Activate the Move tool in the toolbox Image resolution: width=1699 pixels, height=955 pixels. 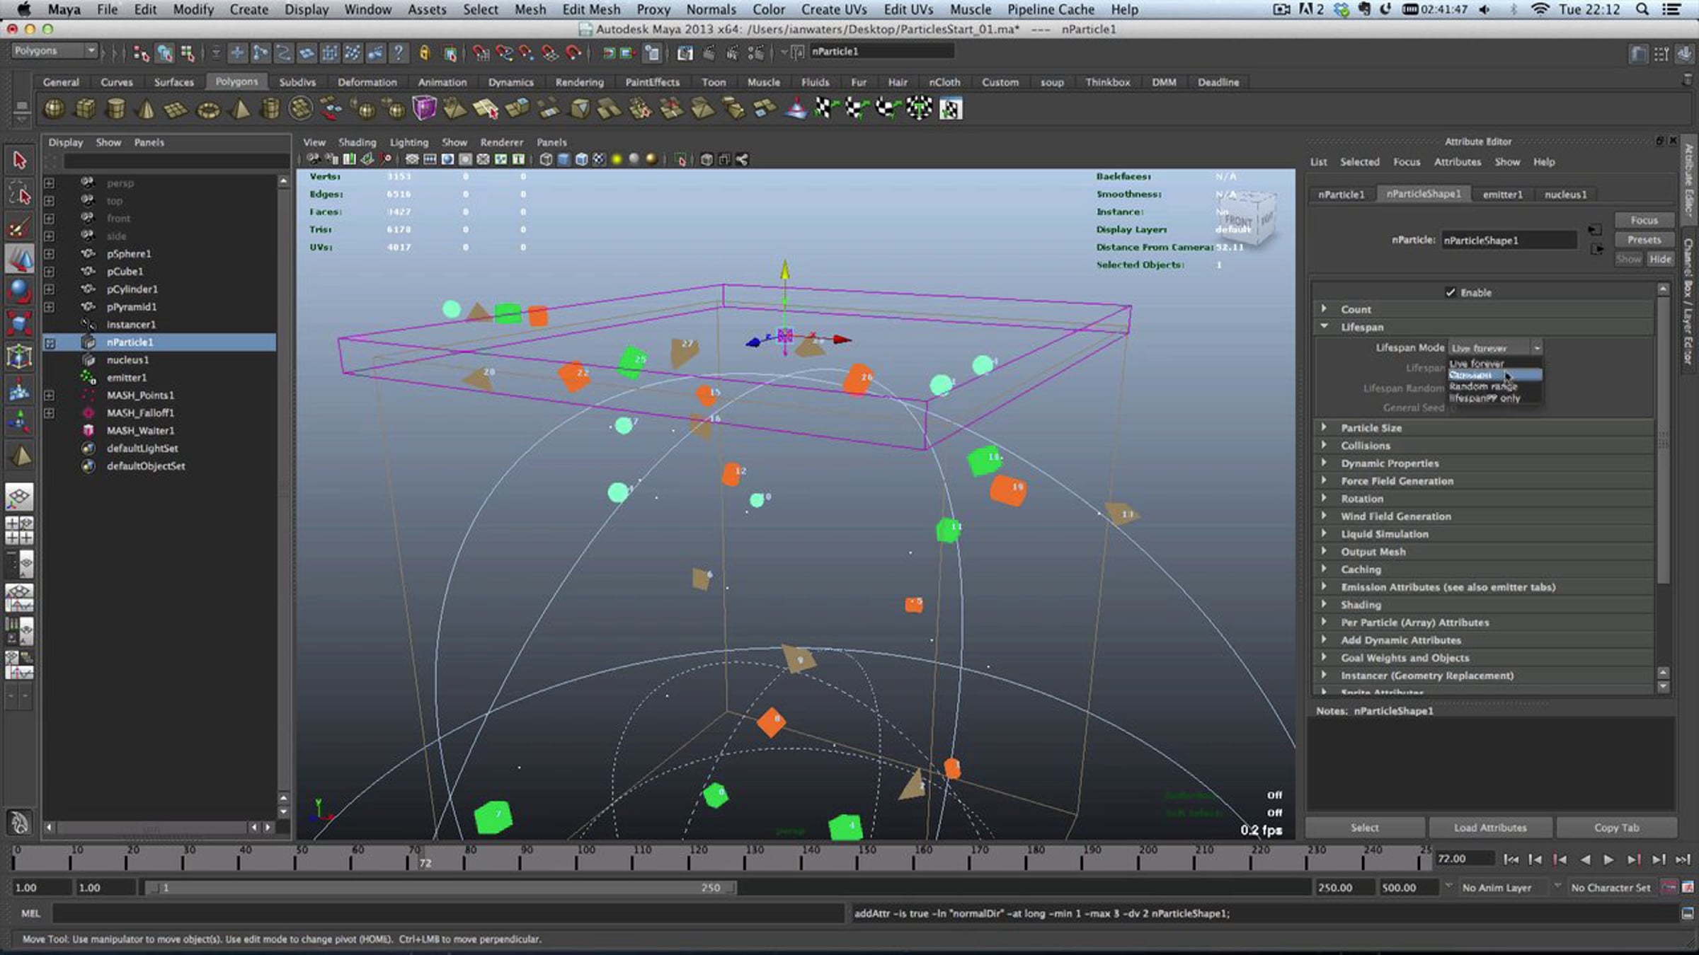coord(20,259)
